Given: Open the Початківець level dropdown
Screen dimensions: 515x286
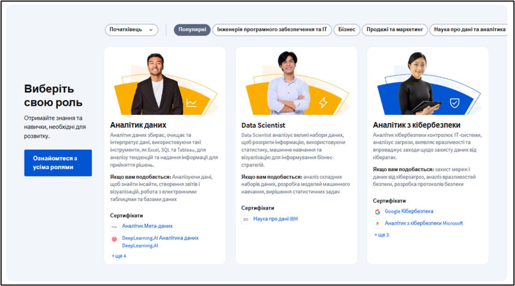Looking at the screenshot, I should click(131, 30).
